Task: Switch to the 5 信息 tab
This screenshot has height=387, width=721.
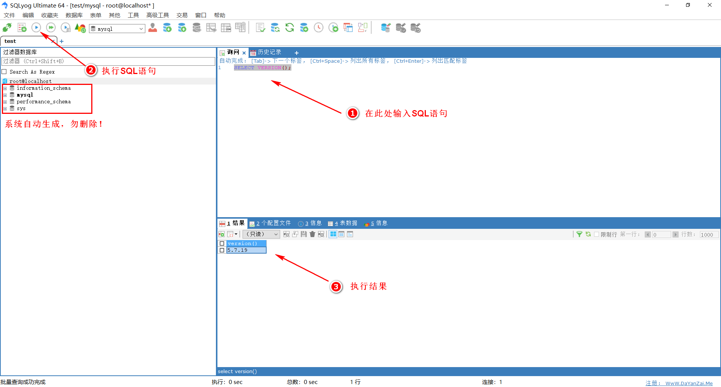Action: point(376,223)
